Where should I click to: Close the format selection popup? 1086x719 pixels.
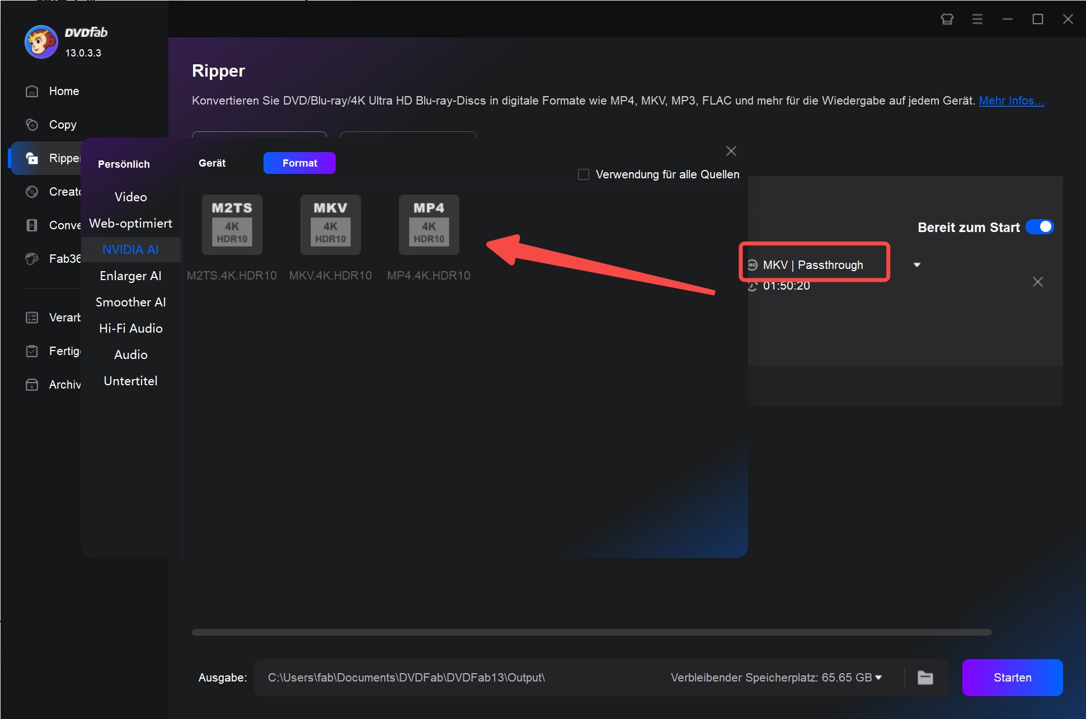click(731, 151)
